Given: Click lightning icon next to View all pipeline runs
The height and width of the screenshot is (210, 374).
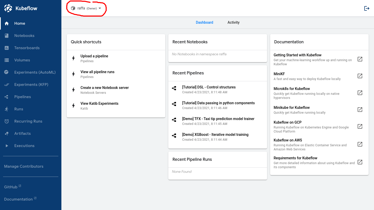Looking at the screenshot, I should (x=73, y=74).
